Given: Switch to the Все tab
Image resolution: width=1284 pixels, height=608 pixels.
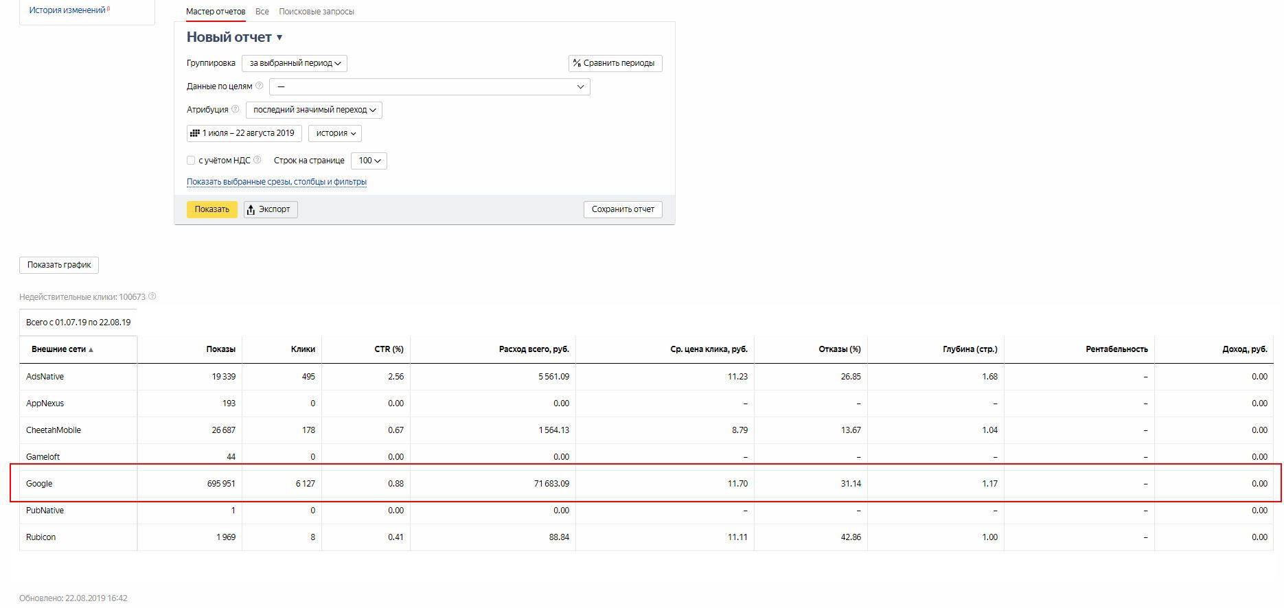Looking at the screenshot, I should click(x=262, y=12).
